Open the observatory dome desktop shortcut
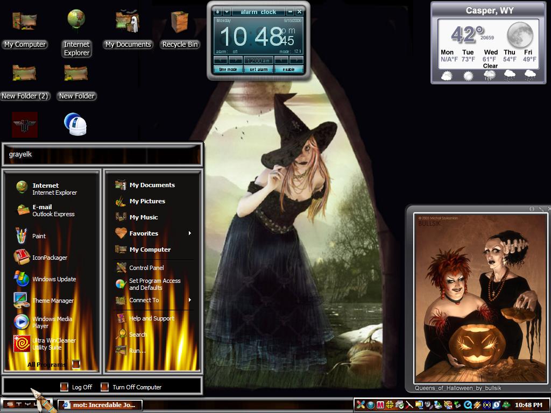The image size is (551, 413). click(75, 124)
